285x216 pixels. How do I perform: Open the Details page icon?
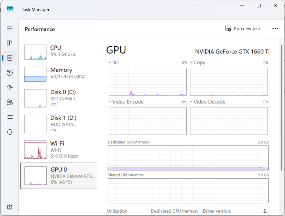10,117
